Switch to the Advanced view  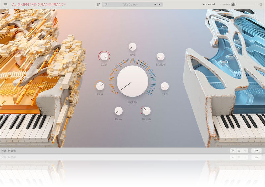coord(209,4)
